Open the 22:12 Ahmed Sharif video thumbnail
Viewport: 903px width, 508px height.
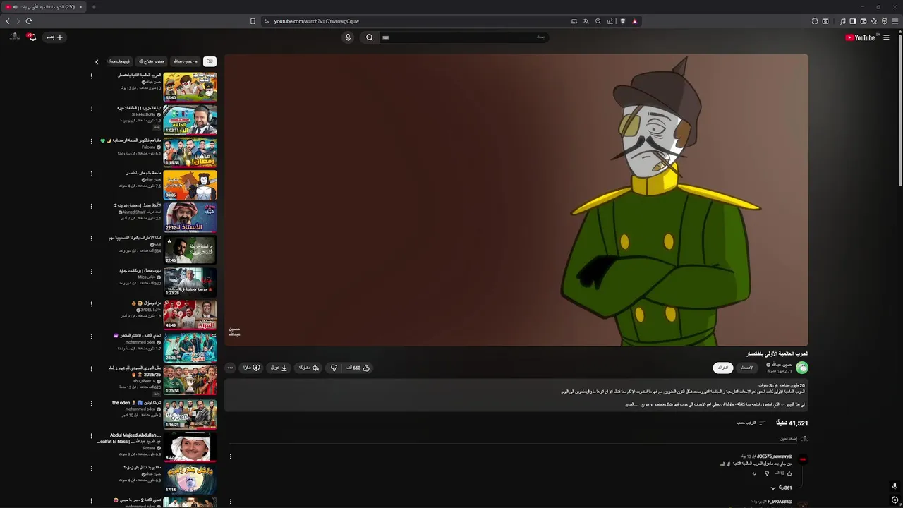[190, 217]
